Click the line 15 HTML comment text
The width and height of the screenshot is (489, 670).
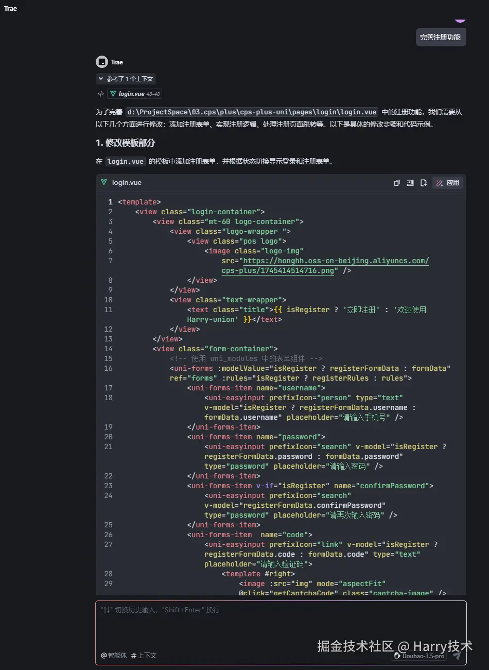pos(246,358)
